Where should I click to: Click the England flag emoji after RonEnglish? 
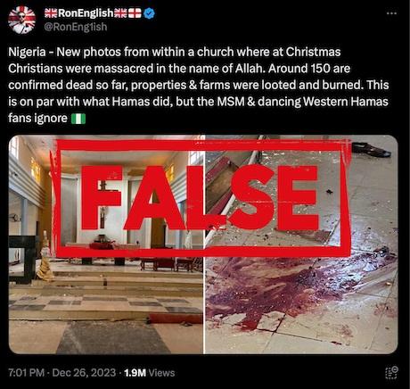tap(135, 13)
